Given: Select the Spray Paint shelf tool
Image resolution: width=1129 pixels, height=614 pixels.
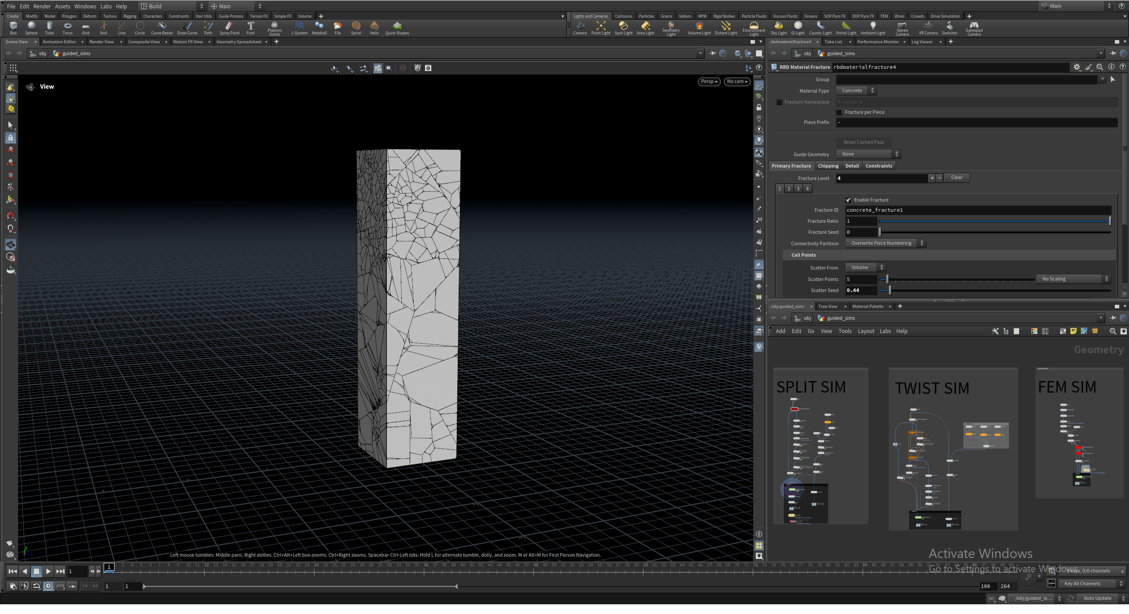Looking at the screenshot, I should pyautogui.click(x=229, y=28).
